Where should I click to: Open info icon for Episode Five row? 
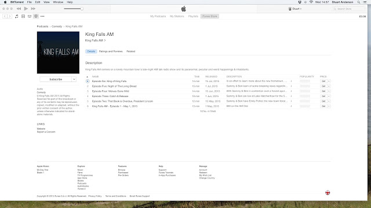point(291,86)
